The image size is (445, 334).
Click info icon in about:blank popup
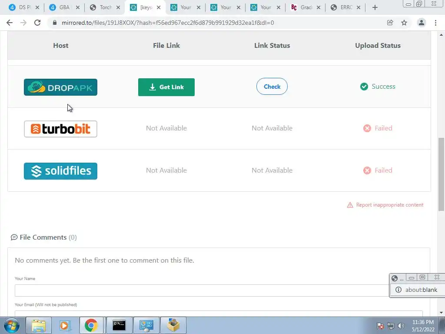pyautogui.click(x=399, y=290)
